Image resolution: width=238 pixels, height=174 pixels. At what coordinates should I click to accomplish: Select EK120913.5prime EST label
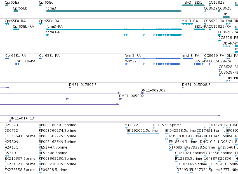223,164
